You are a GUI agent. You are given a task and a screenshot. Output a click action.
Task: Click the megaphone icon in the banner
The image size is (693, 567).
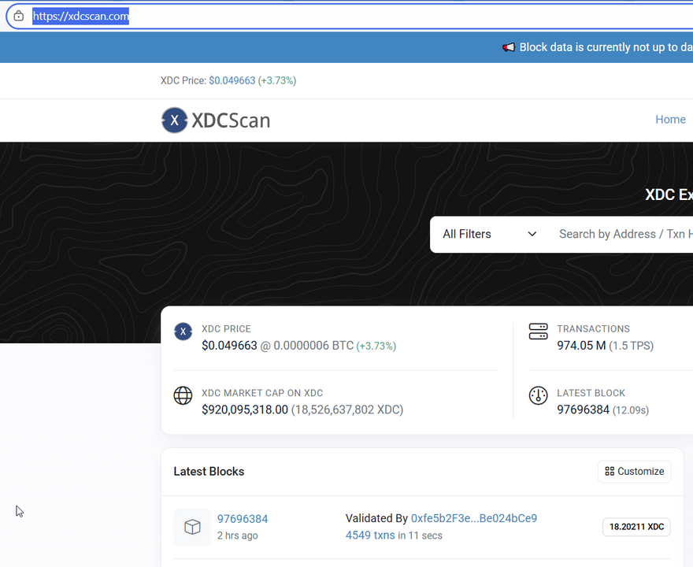click(x=509, y=47)
